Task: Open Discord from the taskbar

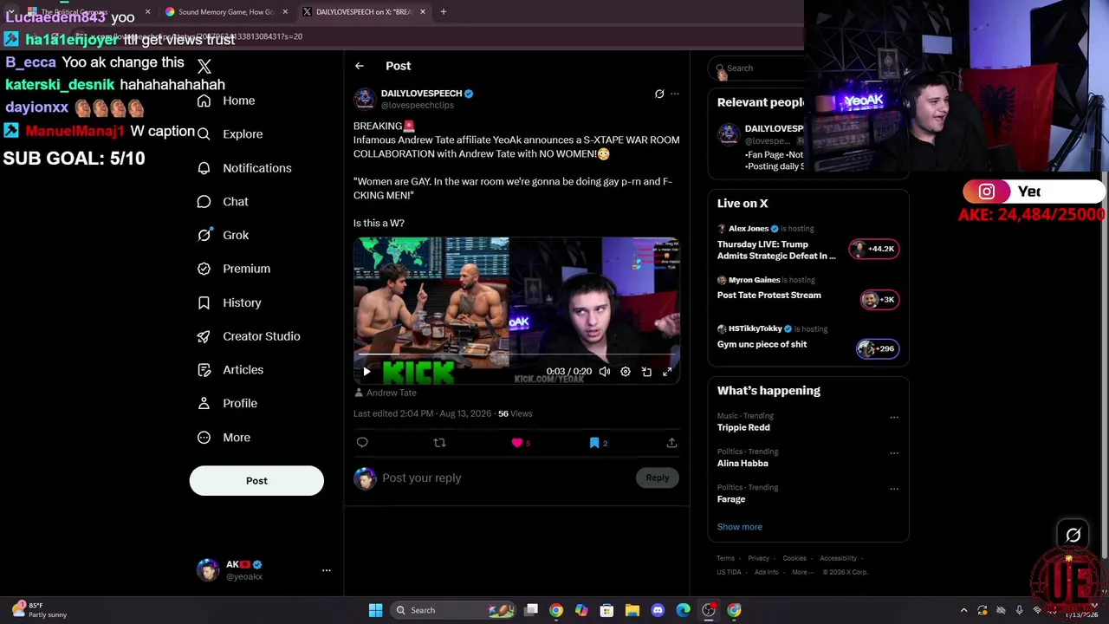Action: pos(658,610)
